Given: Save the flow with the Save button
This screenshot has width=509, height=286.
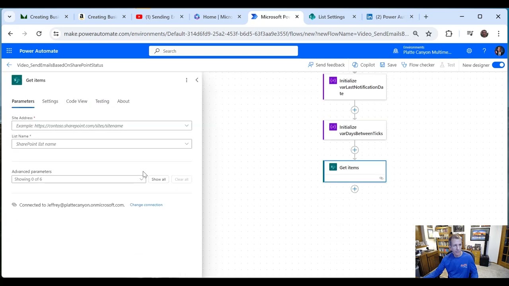Looking at the screenshot, I should (x=388, y=65).
